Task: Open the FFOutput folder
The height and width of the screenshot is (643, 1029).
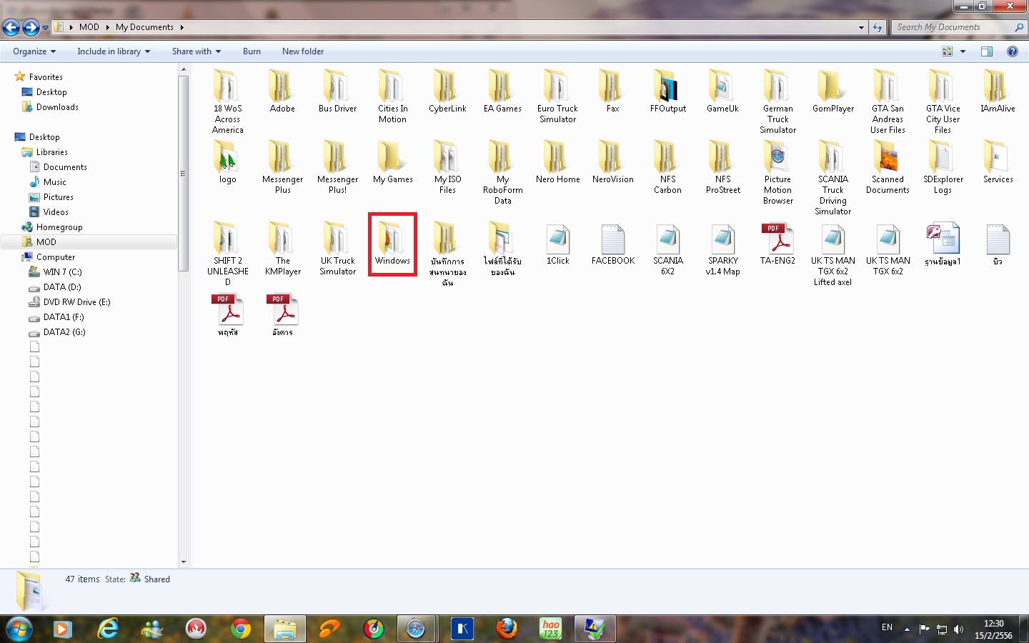Action: pos(668,91)
